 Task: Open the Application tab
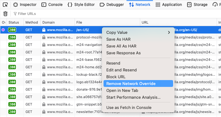(168, 5)
